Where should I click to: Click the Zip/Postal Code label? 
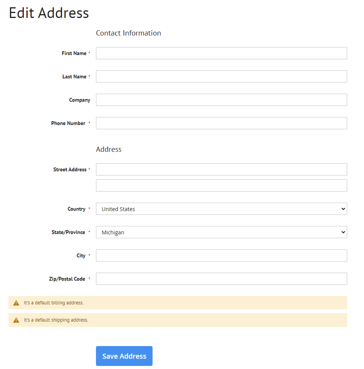(x=67, y=279)
